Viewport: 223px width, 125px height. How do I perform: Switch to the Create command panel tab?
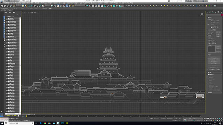click(x=207, y=12)
